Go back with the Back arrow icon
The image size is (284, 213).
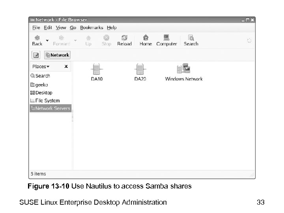37,38
